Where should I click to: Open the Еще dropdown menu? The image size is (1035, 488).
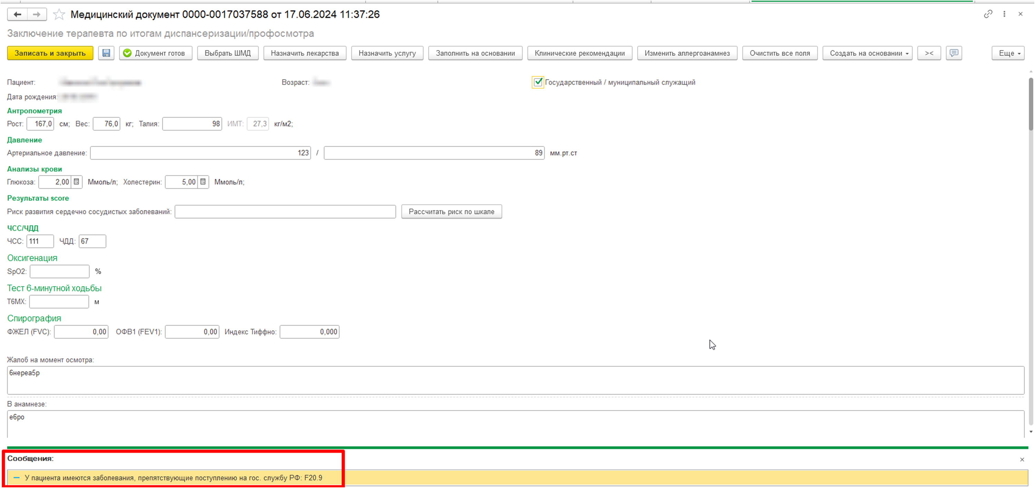click(x=1008, y=53)
